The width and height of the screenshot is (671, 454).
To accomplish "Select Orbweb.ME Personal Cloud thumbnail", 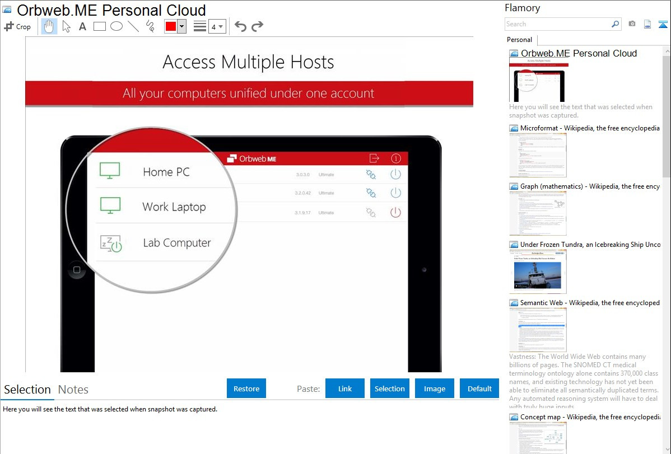I will [539, 81].
